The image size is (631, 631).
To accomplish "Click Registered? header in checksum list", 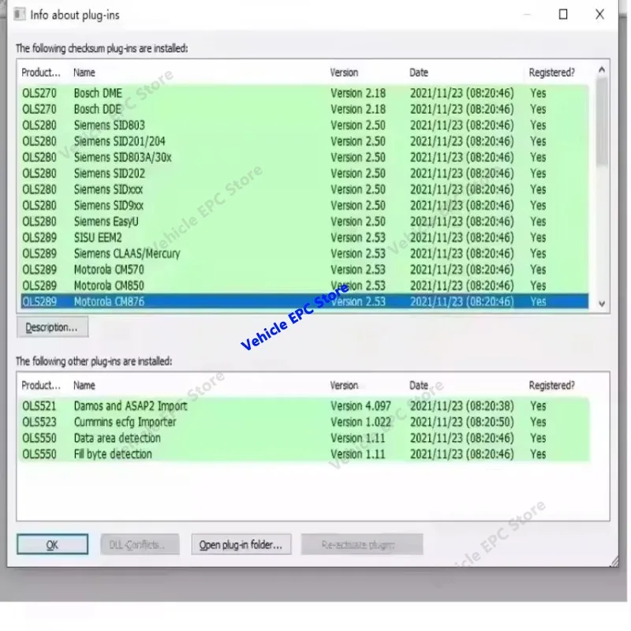I will coord(551,73).
